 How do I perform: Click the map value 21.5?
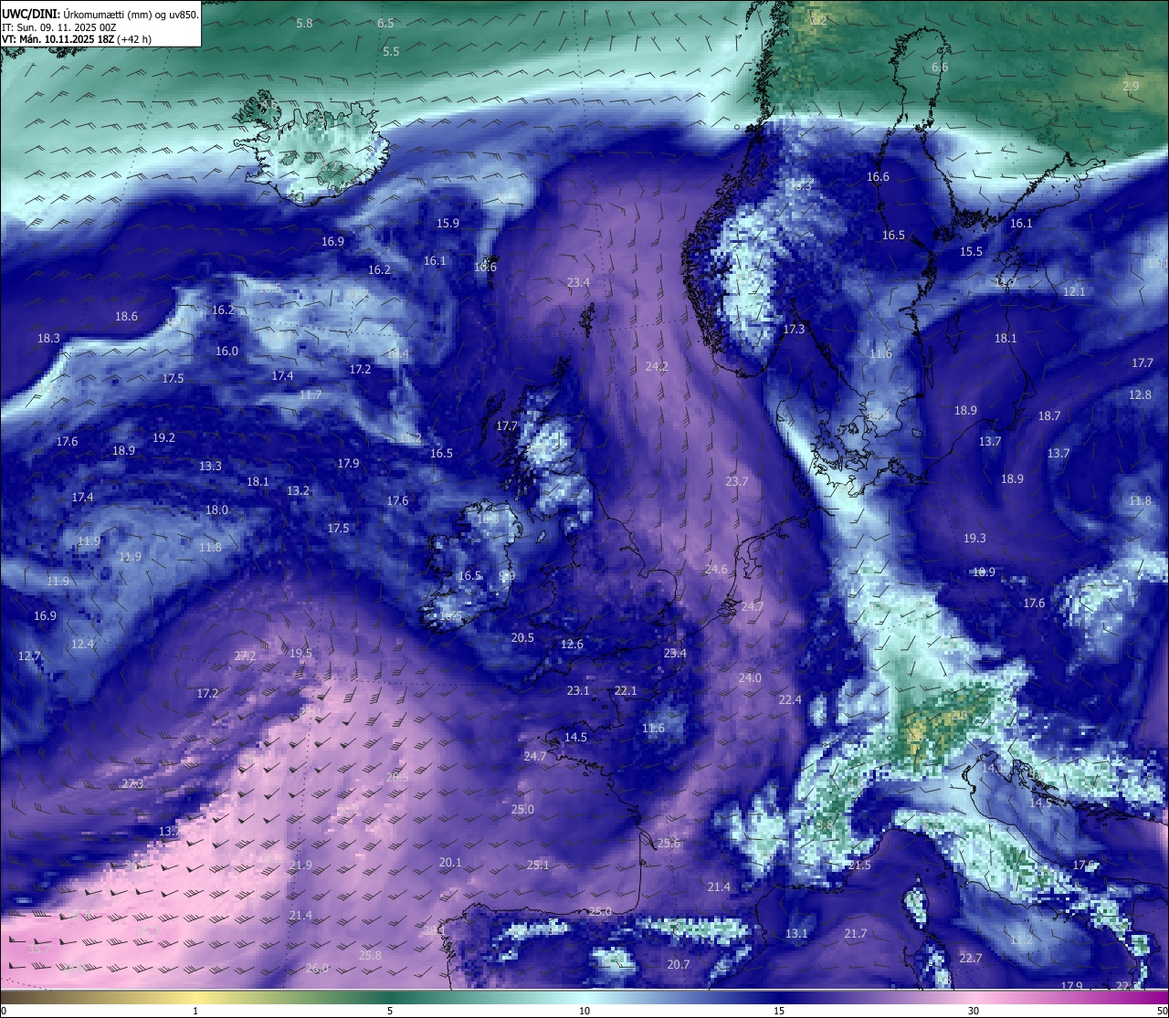coord(859,866)
